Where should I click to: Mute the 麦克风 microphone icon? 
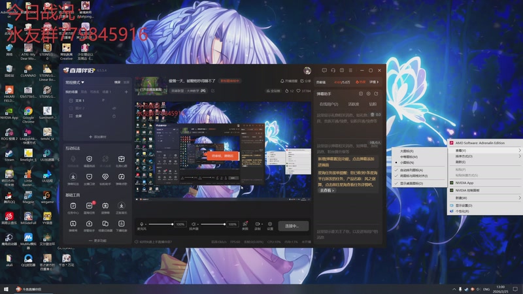pyautogui.click(x=141, y=224)
